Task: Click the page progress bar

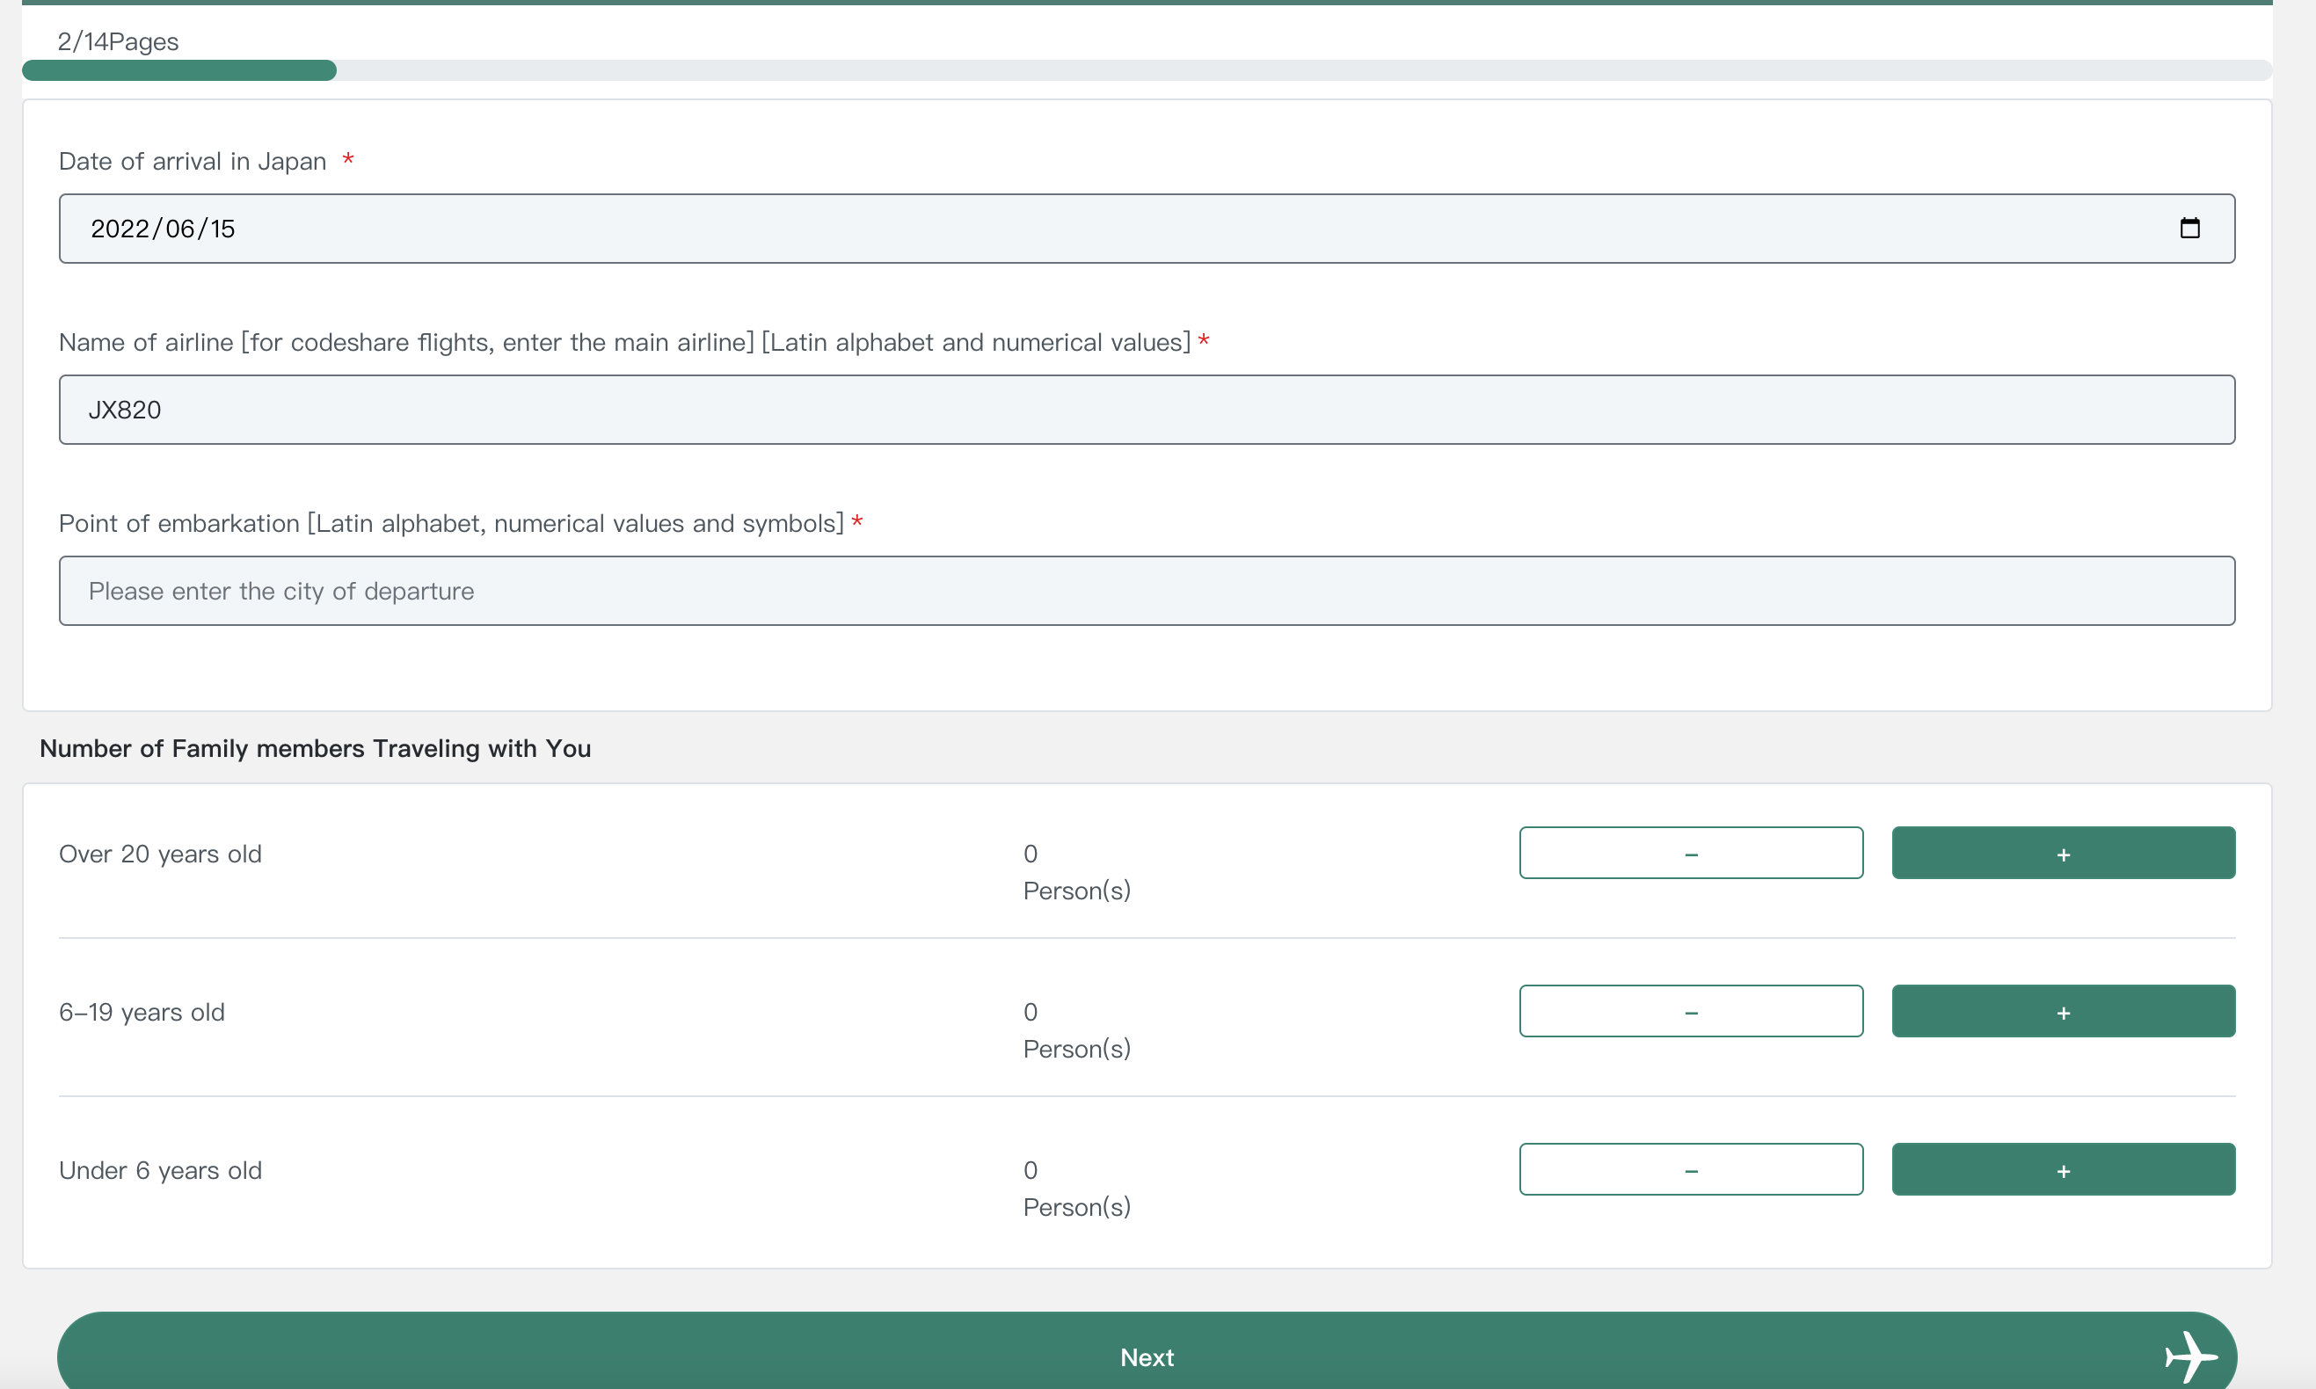Action: click(x=1147, y=70)
